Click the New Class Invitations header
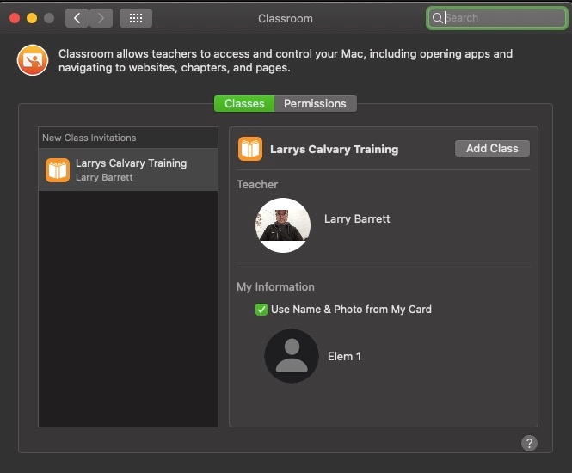The width and height of the screenshot is (572, 473). 89,138
